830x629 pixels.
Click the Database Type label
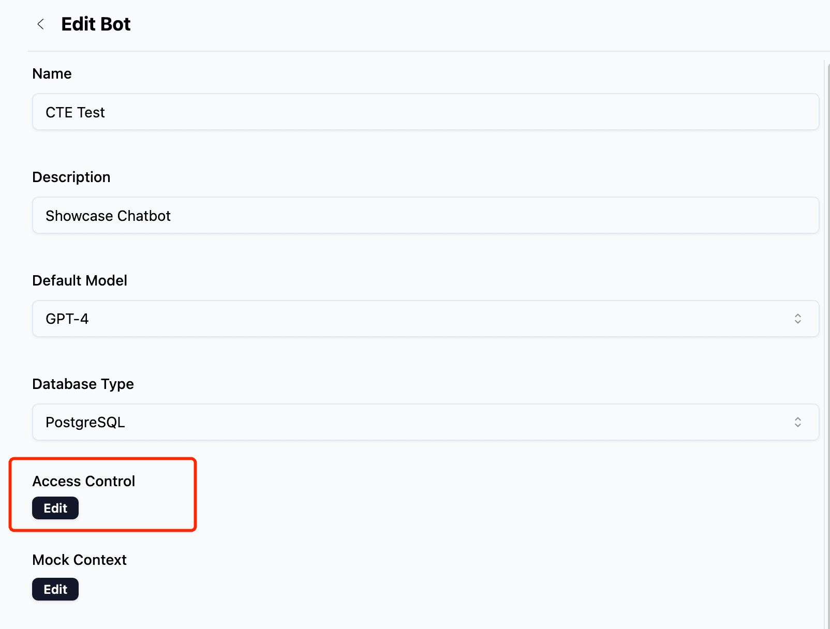pyautogui.click(x=83, y=384)
